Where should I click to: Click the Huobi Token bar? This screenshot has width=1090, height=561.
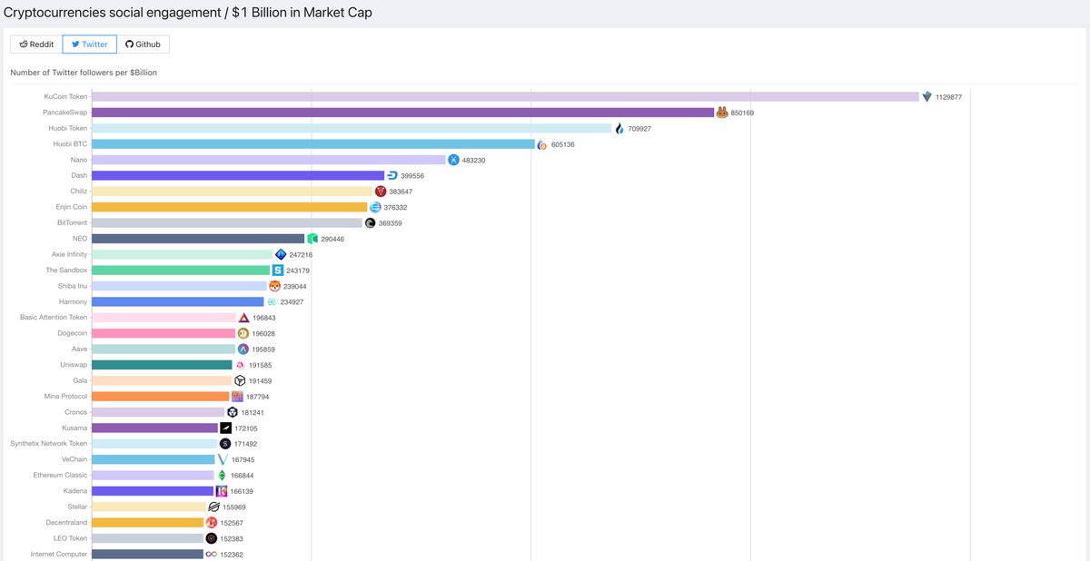click(352, 129)
